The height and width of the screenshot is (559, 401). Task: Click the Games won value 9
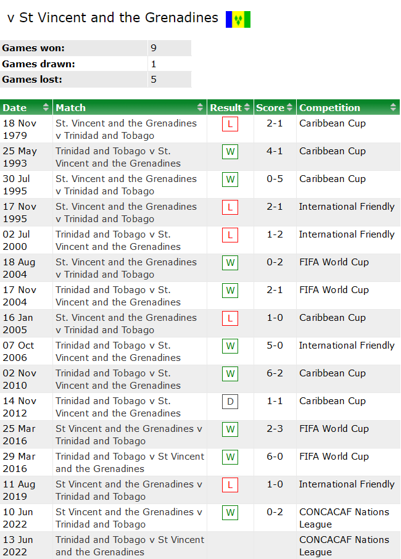[x=154, y=48]
